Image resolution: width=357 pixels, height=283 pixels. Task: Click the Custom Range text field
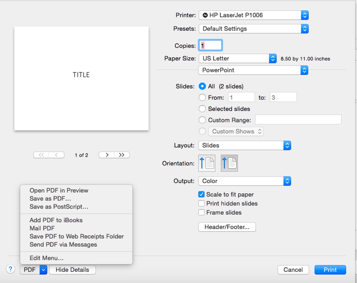pos(298,120)
